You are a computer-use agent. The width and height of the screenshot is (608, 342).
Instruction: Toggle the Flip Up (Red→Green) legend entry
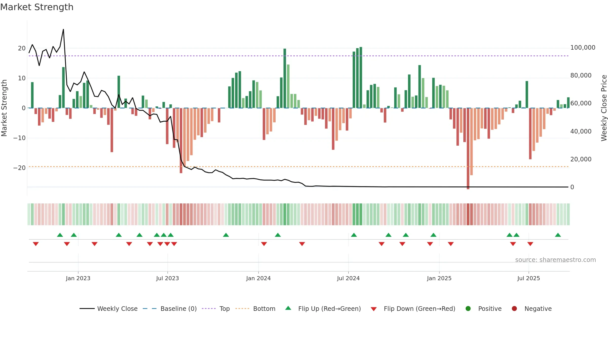323,309
